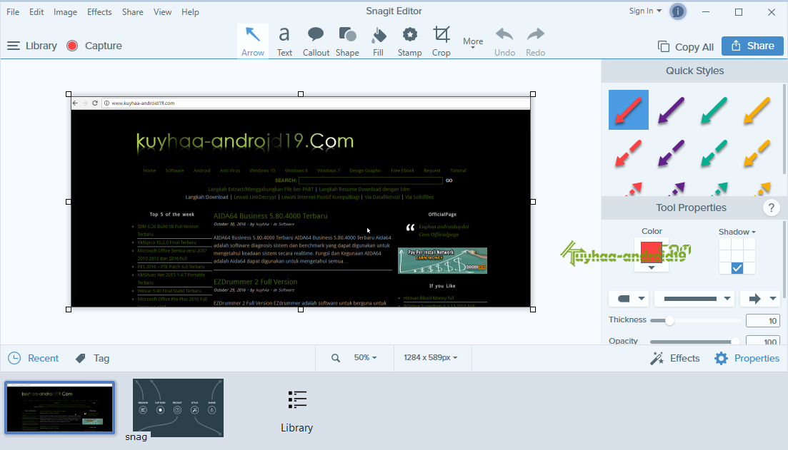
Task: Click the blue Share button
Action: coord(752,46)
